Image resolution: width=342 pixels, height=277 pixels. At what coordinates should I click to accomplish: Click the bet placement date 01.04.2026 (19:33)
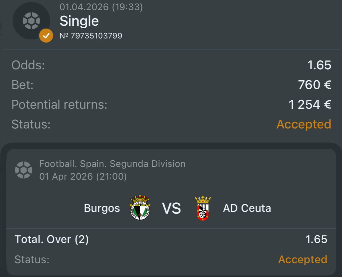[x=101, y=7]
